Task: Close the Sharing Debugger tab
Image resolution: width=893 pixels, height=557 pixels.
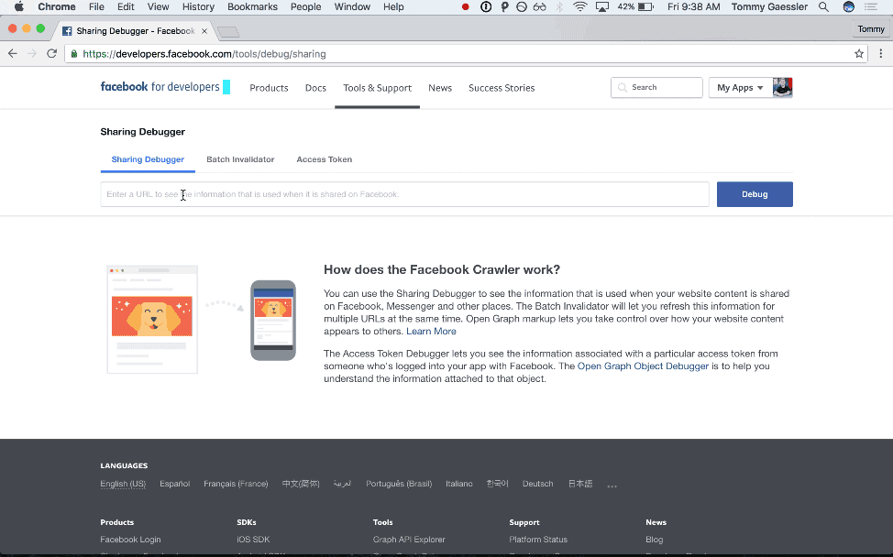Action: [204, 31]
